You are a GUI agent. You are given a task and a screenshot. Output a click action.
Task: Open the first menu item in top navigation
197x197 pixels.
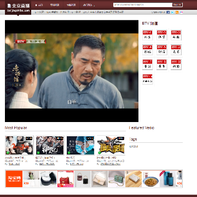click(39, 5)
